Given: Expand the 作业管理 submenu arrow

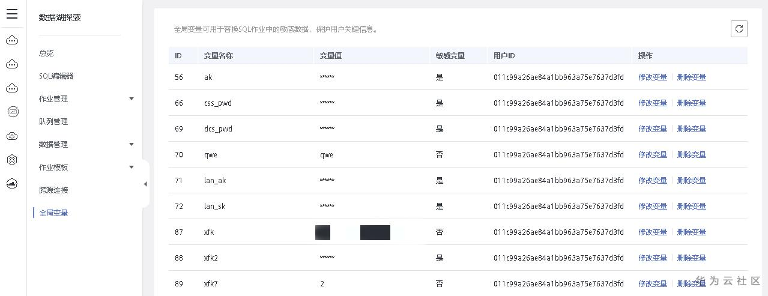Looking at the screenshot, I should (x=132, y=99).
